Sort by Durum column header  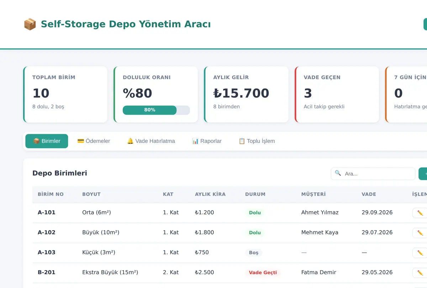(255, 194)
